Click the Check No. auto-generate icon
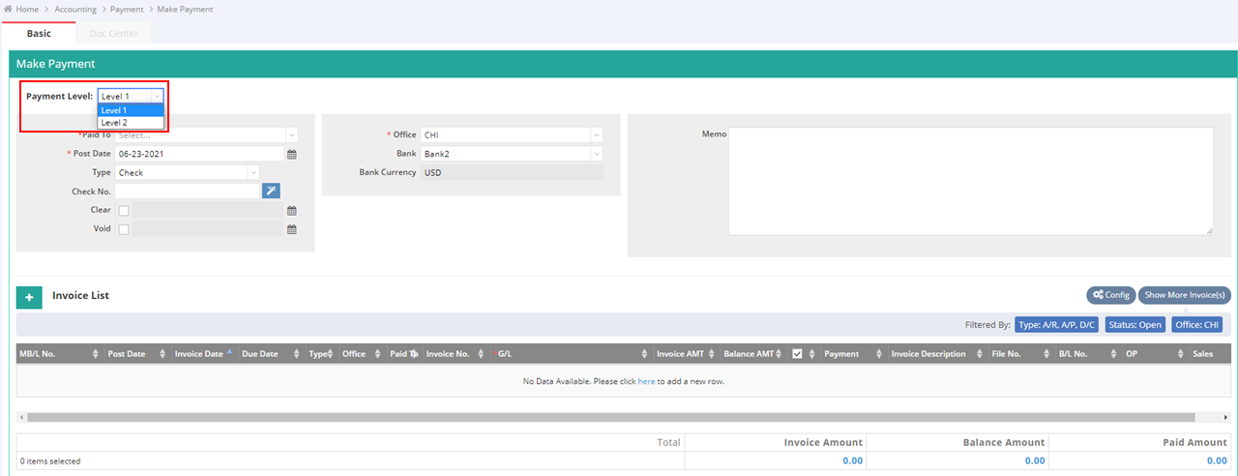 (x=271, y=192)
